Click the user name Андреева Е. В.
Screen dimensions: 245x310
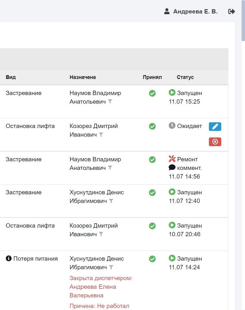pyautogui.click(x=195, y=11)
